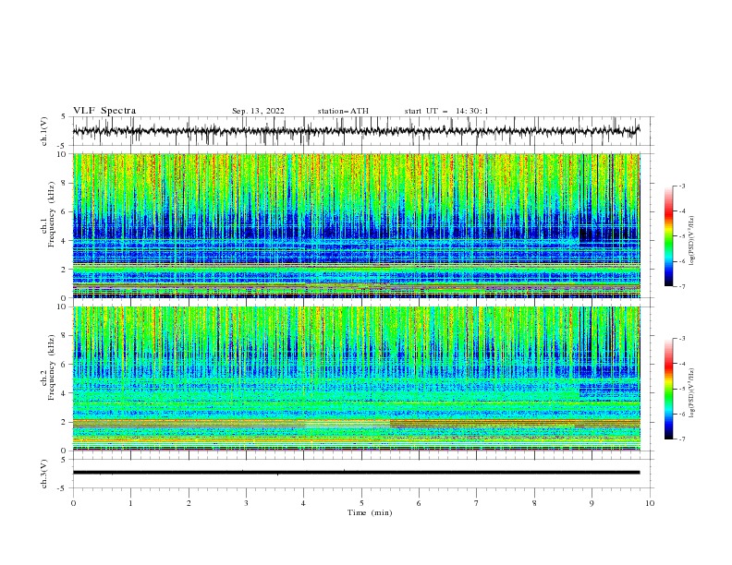This screenshot has height=565, width=732.
Task: Click the ch.2 PSD colorbar
Action: [x=669, y=389]
